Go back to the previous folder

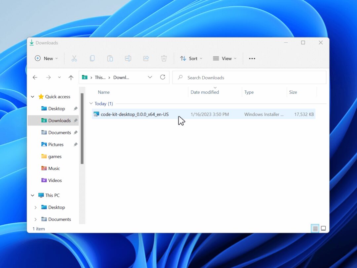(35, 77)
